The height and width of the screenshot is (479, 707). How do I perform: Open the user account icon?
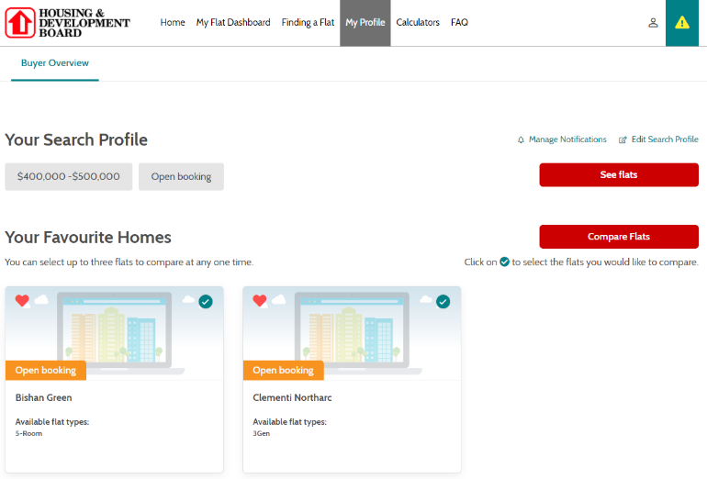tap(653, 23)
